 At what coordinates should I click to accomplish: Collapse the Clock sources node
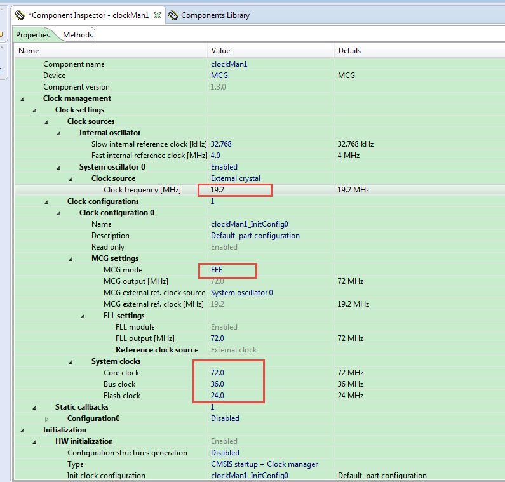[x=47, y=122]
